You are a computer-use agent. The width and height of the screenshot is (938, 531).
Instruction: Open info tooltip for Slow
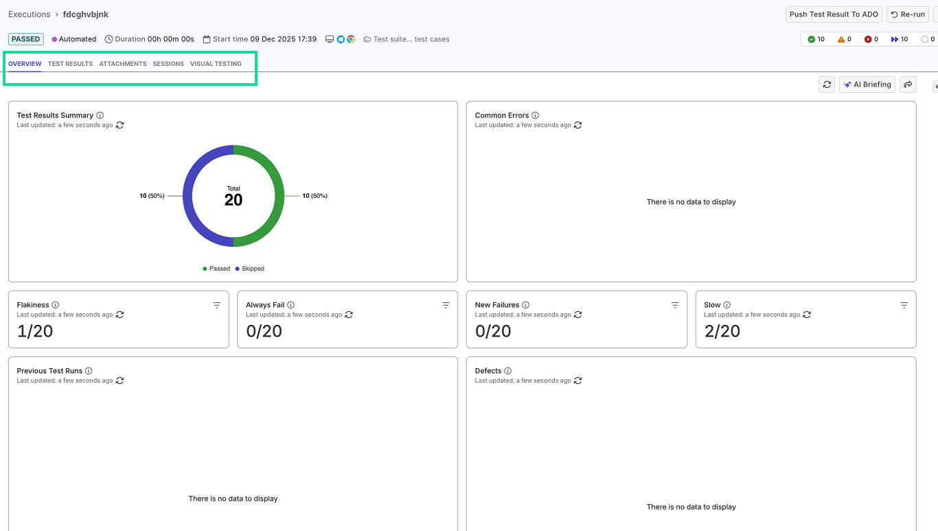tap(727, 305)
